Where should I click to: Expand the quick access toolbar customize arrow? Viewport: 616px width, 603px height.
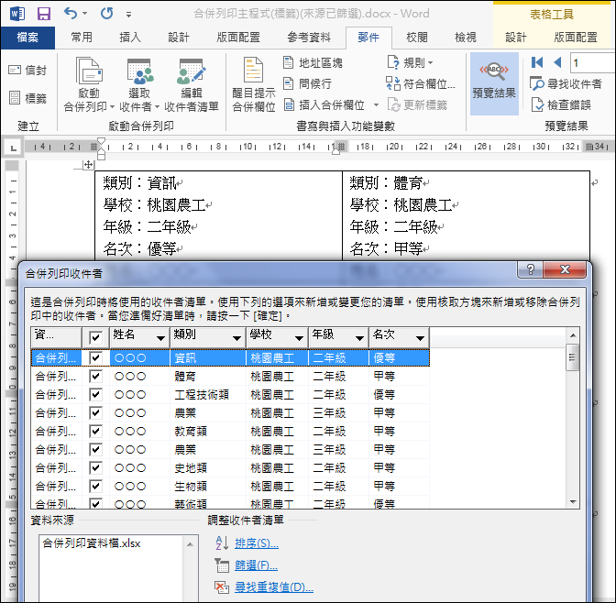[x=129, y=15]
